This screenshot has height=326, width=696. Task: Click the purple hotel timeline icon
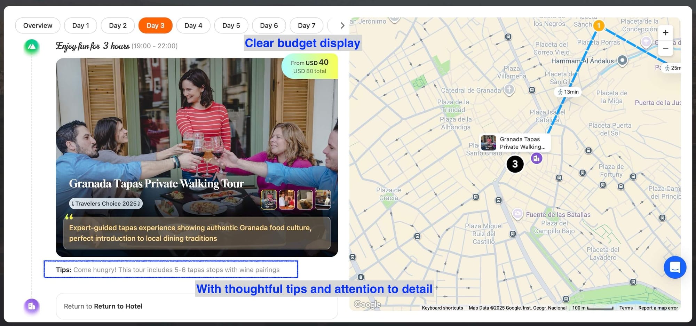[x=32, y=306]
